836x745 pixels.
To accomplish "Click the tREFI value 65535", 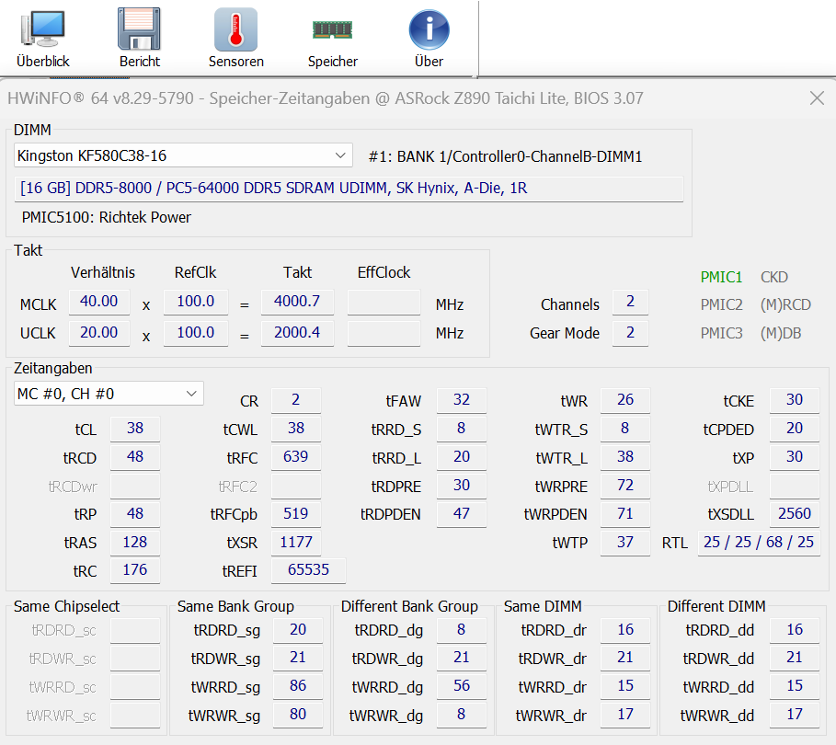I will pos(308,570).
